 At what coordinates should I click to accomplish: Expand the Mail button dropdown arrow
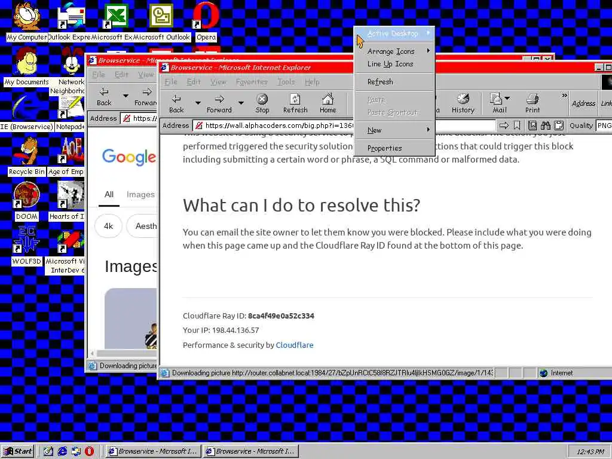pyautogui.click(x=507, y=99)
